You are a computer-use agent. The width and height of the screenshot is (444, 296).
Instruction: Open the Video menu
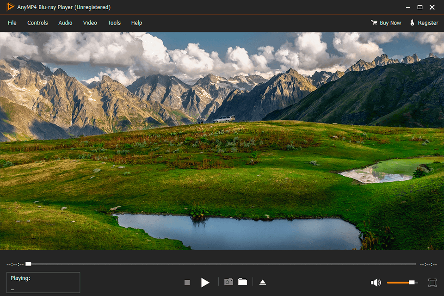point(90,23)
